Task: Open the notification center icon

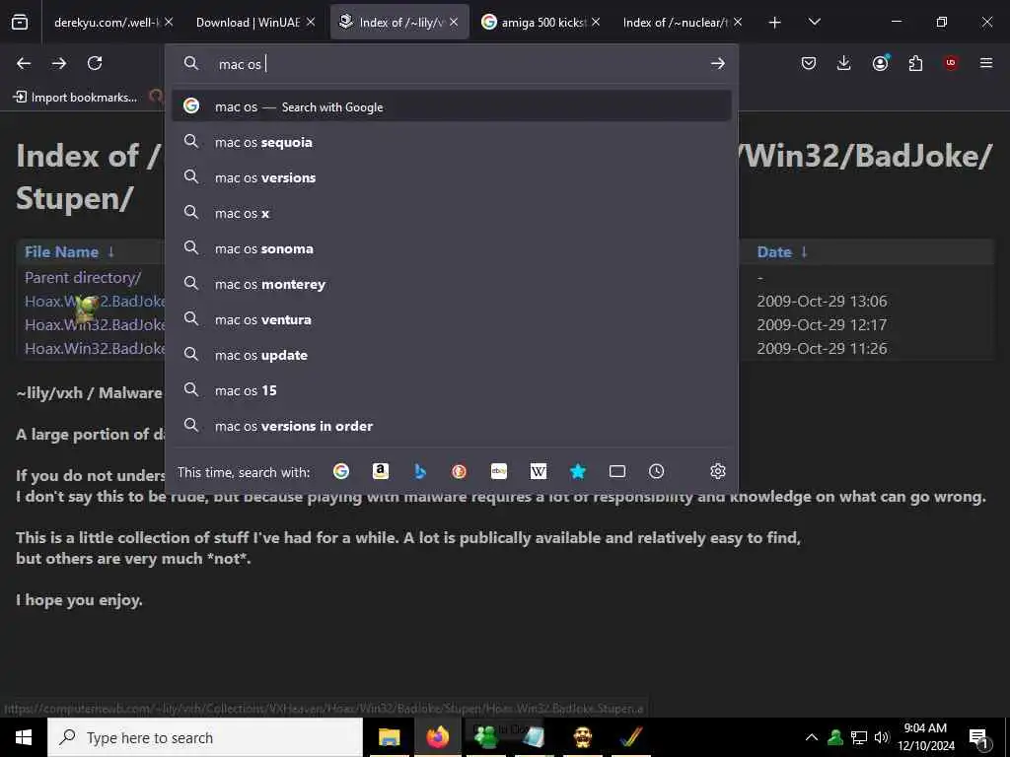Action: click(979, 738)
